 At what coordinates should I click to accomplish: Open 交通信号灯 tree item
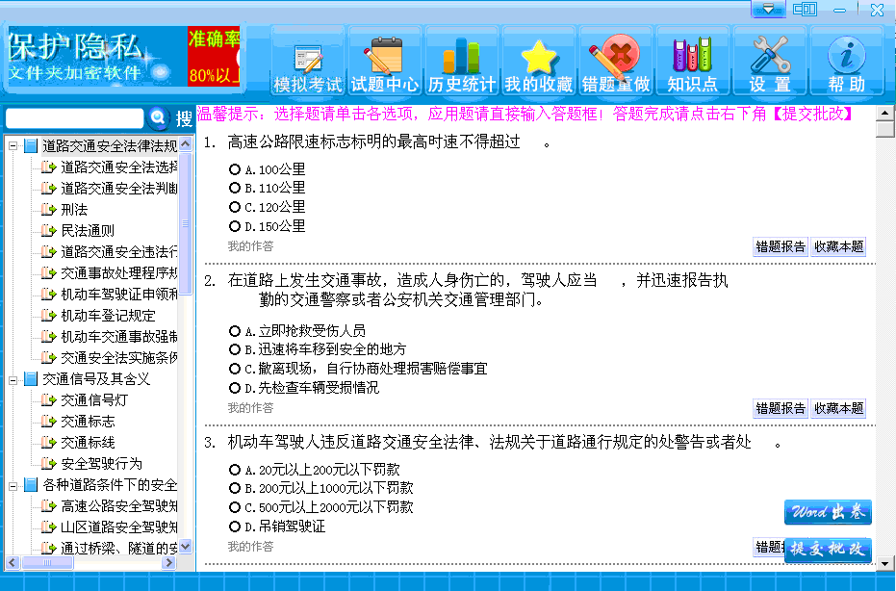(94, 400)
